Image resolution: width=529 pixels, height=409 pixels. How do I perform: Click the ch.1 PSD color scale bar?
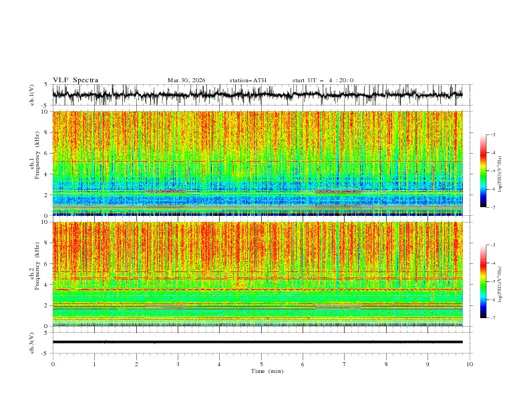[x=483, y=171]
